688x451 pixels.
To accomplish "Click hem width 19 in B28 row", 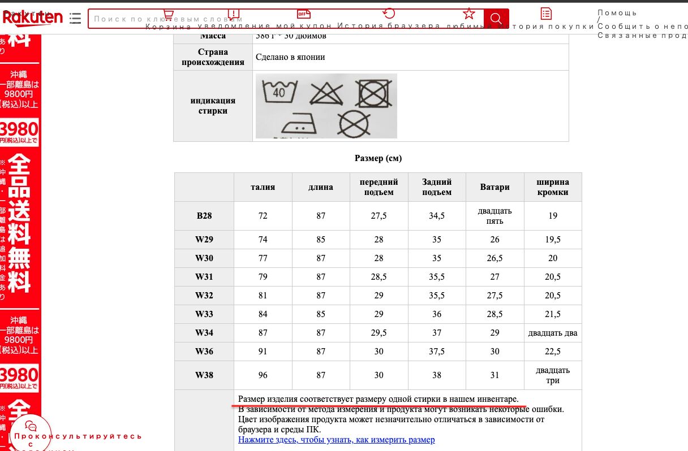I will (x=553, y=216).
